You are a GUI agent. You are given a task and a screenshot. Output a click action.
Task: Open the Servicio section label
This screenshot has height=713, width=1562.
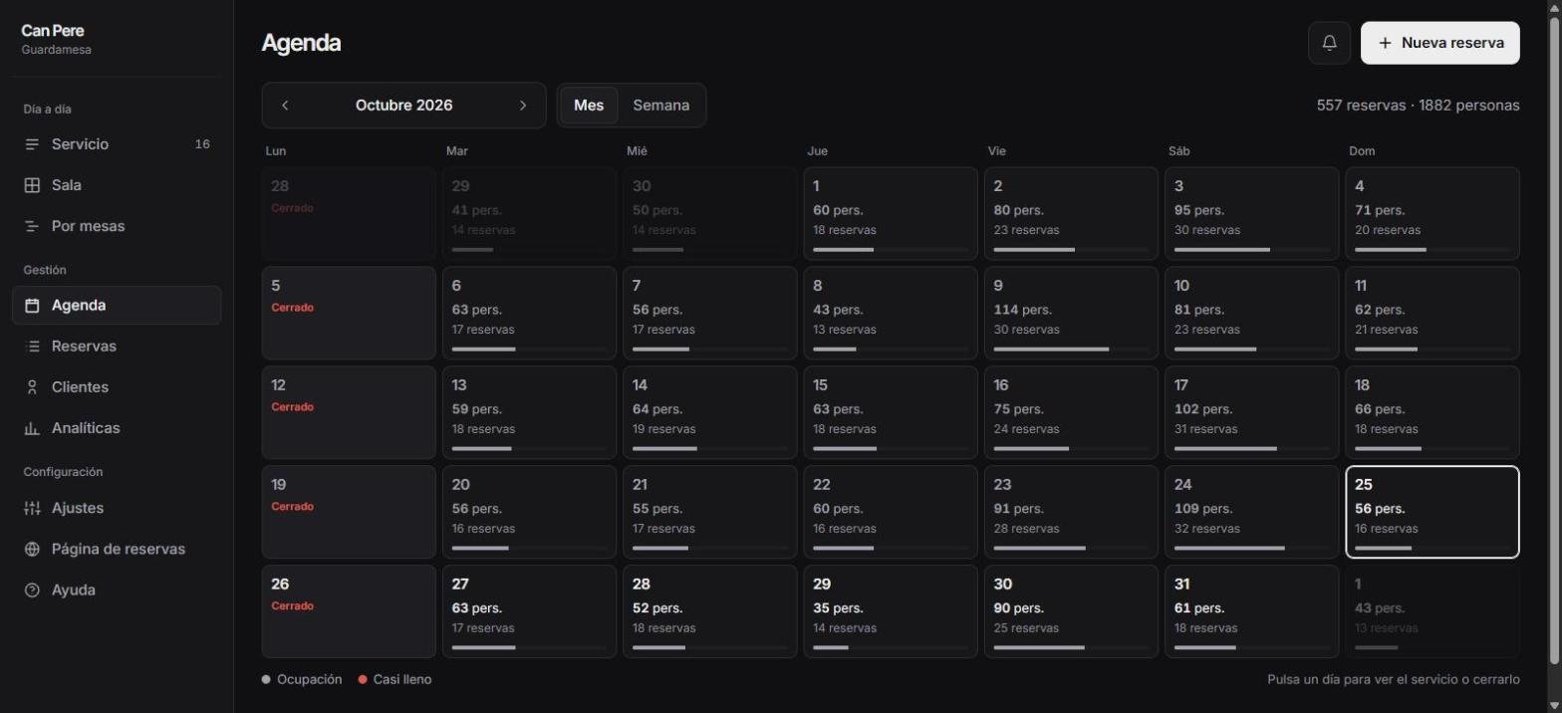click(80, 144)
